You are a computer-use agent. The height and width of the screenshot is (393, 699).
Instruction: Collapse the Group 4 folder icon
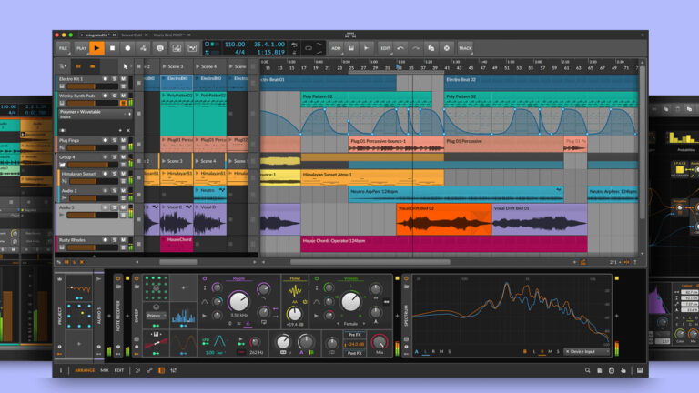point(62,165)
